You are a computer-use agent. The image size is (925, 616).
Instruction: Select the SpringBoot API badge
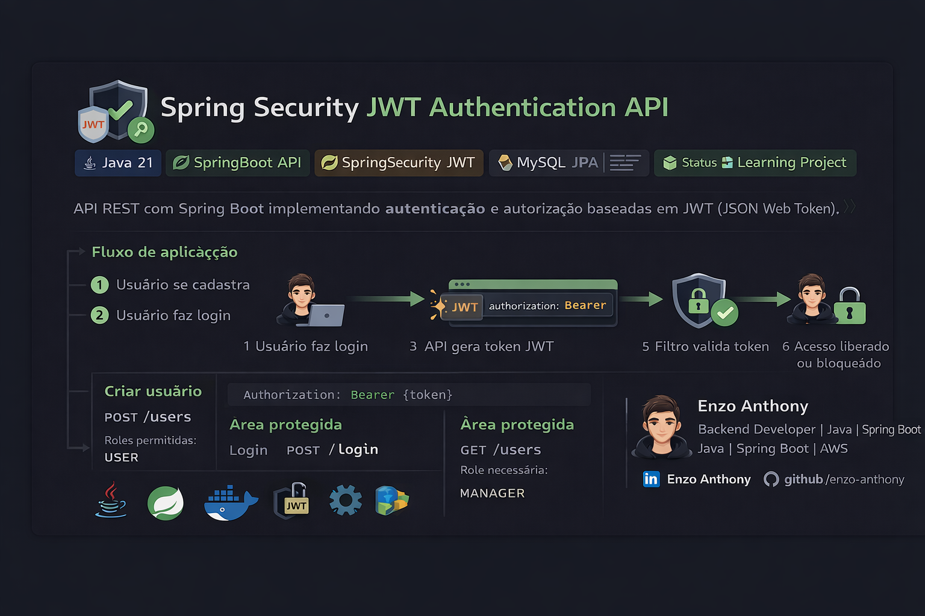(237, 163)
